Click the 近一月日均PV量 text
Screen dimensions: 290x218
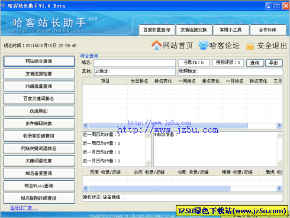[x=101, y=161]
